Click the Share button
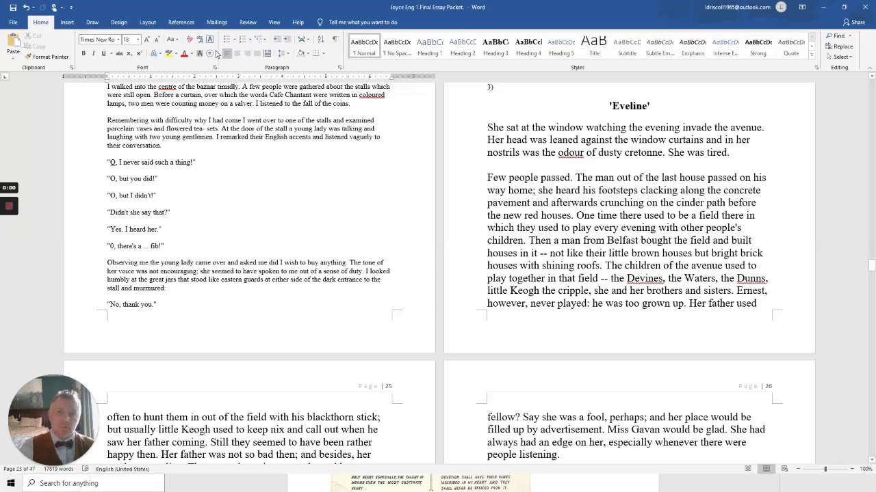Image resolution: width=876 pixels, height=492 pixels. click(x=853, y=22)
